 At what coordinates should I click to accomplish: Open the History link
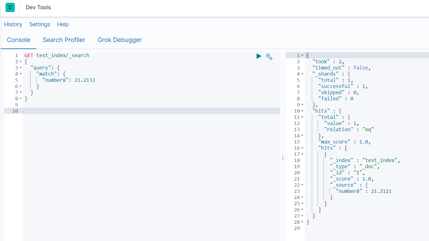(13, 24)
